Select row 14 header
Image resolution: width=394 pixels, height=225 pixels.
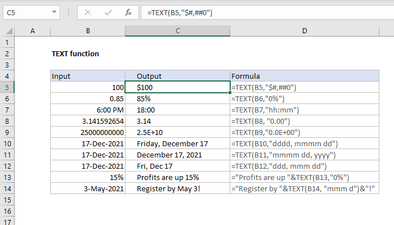point(8,188)
